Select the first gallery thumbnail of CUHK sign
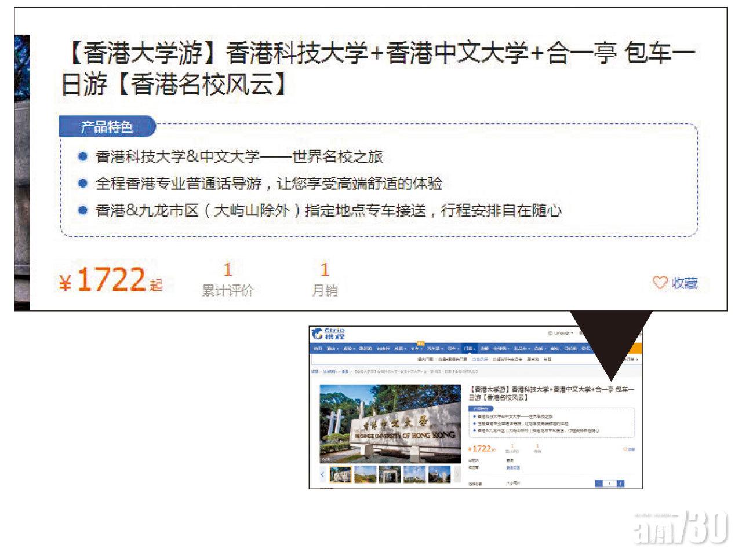The height and width of the screenshot is (556, 742). 341,475
